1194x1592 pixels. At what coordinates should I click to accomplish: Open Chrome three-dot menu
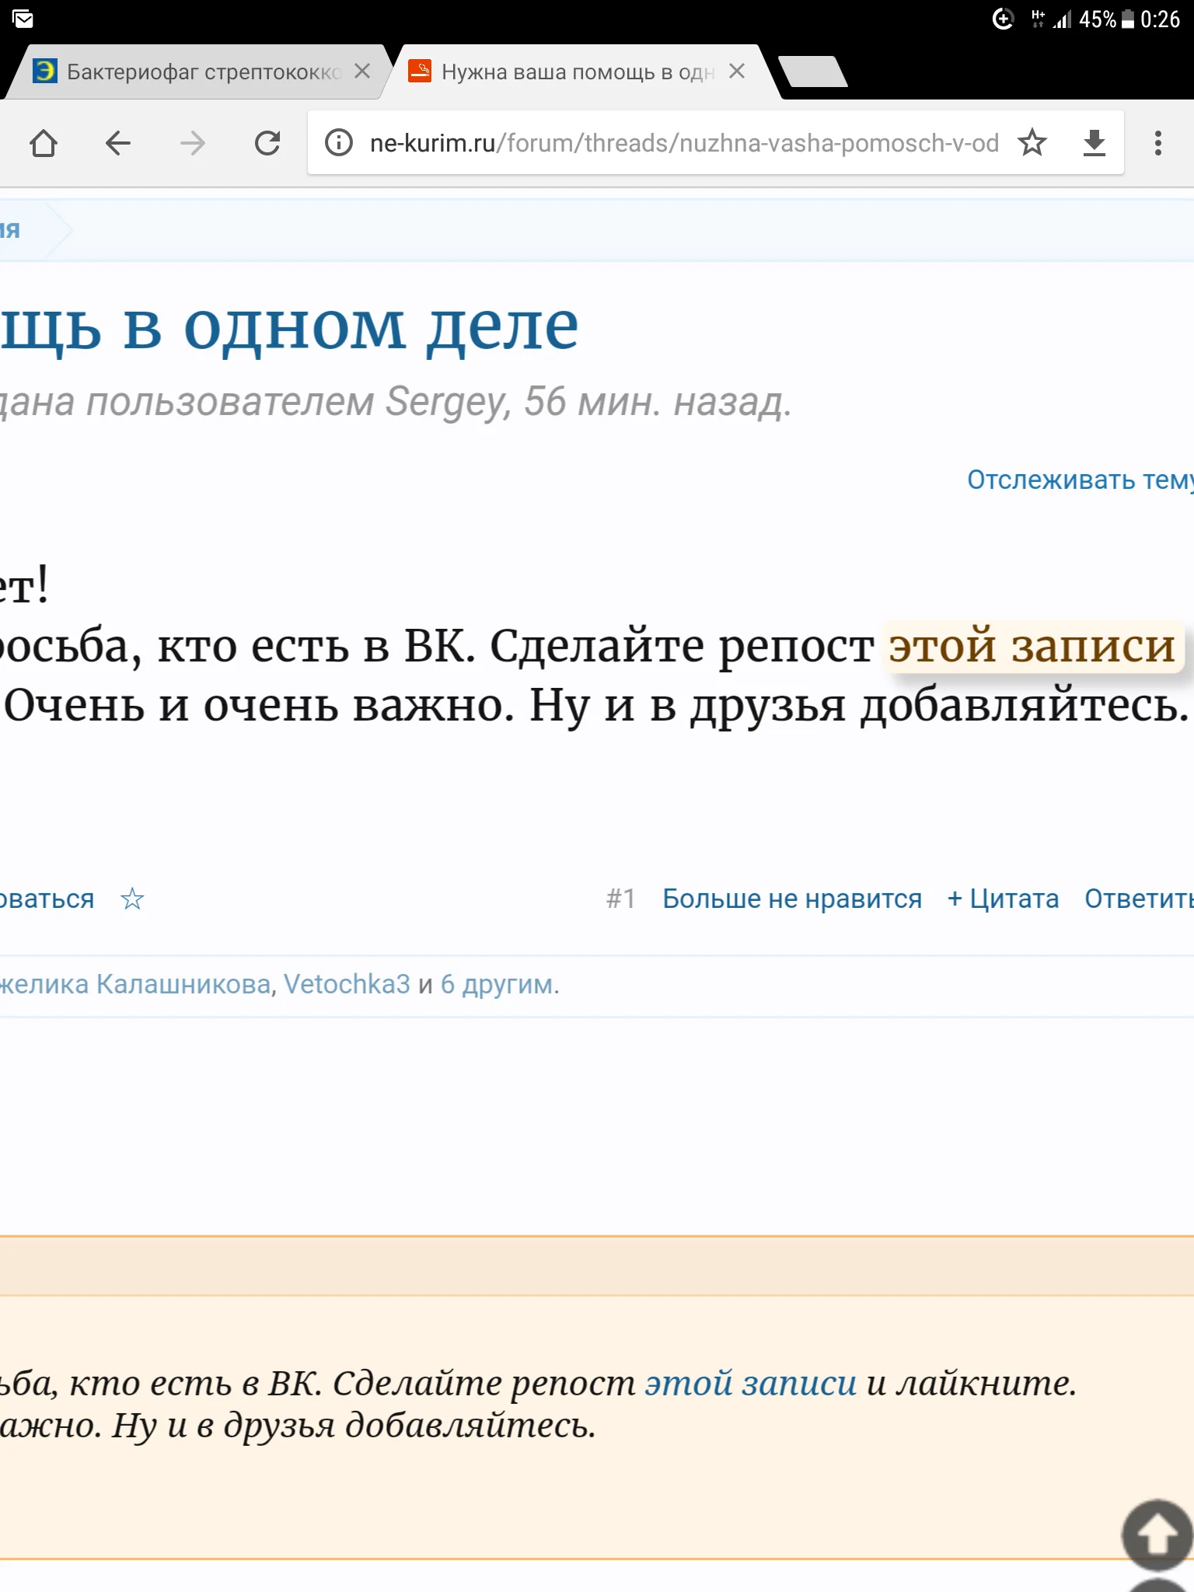[x=1158, y=143]
